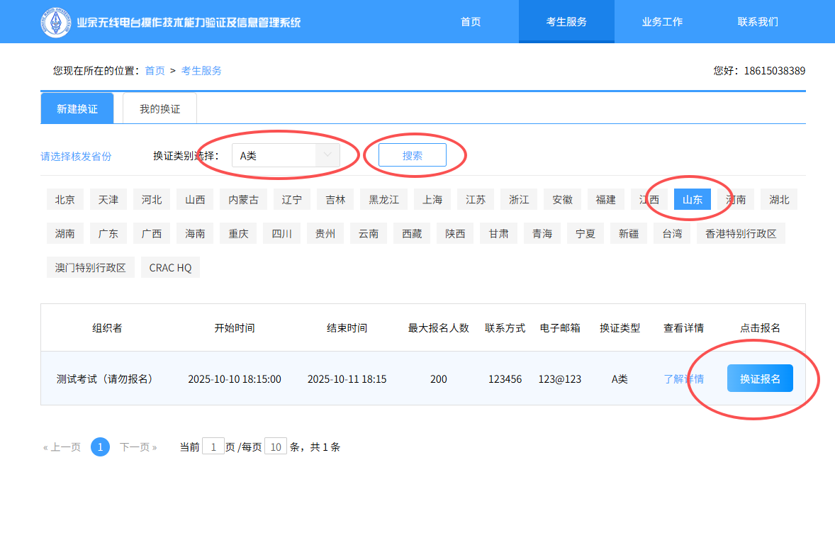Screen dimensions: 835x533
Task: Open the 联系我们 menu item
Action: click(757, 21)
